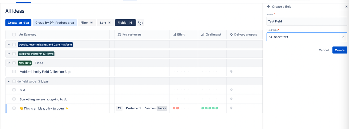Screen dimensions: 349x129
Task: Check the Taxpayer Platform & Forms group checkbox
Action: (14, 54)
